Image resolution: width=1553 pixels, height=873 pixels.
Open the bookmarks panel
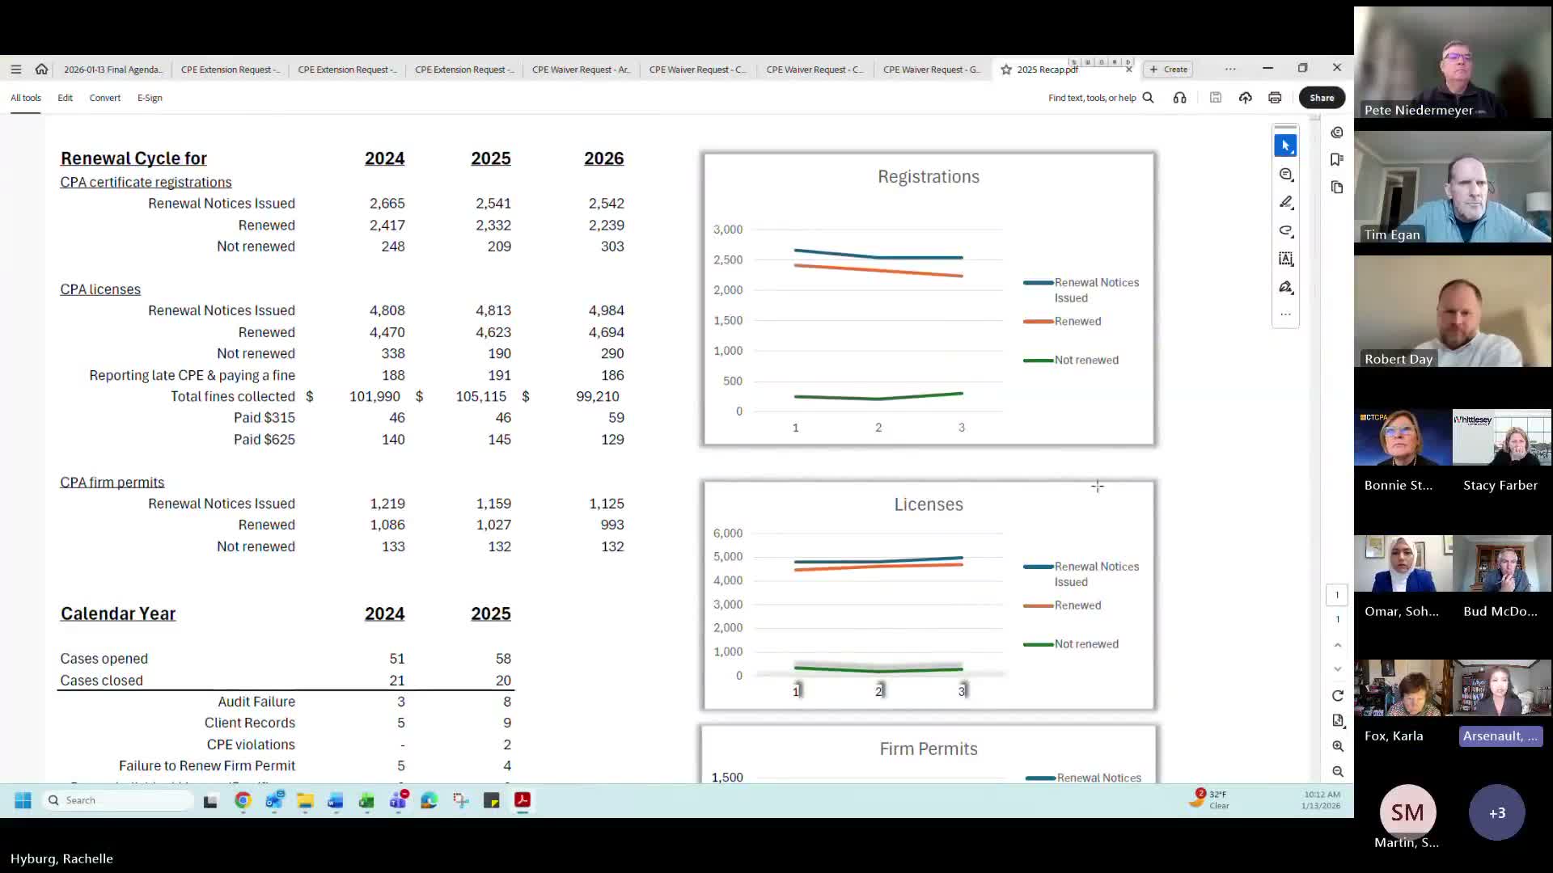point(1337,159)
